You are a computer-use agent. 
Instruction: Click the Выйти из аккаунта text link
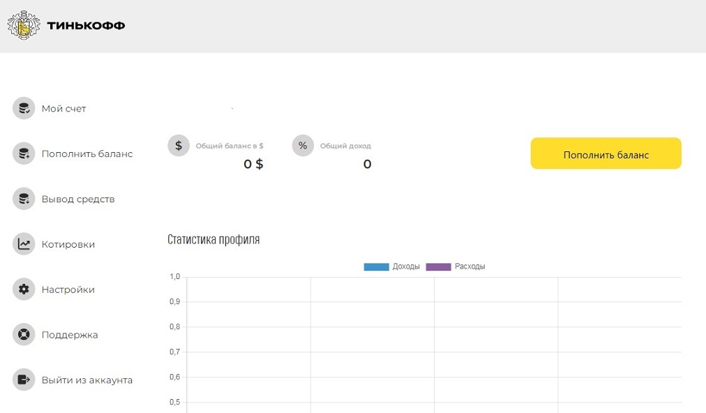[x=87, y=380]
